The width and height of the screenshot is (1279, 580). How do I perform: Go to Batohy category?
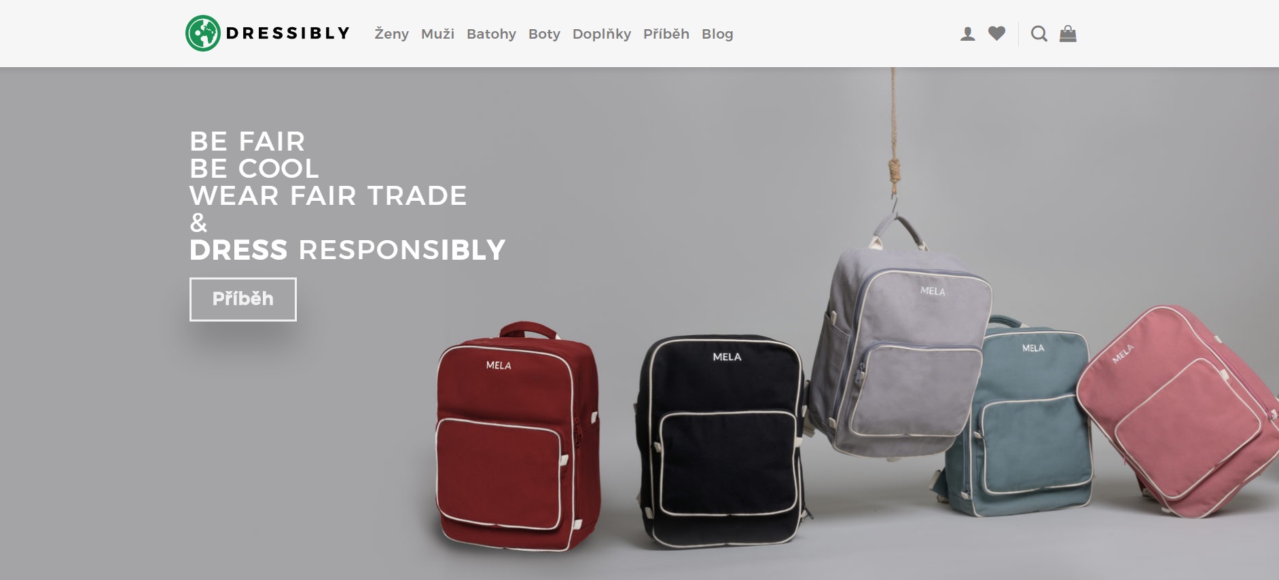(x=491, y=34)
